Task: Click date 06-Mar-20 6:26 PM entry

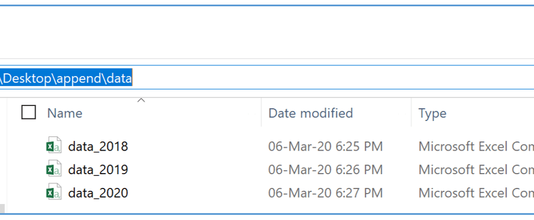Action: point(325,170)
